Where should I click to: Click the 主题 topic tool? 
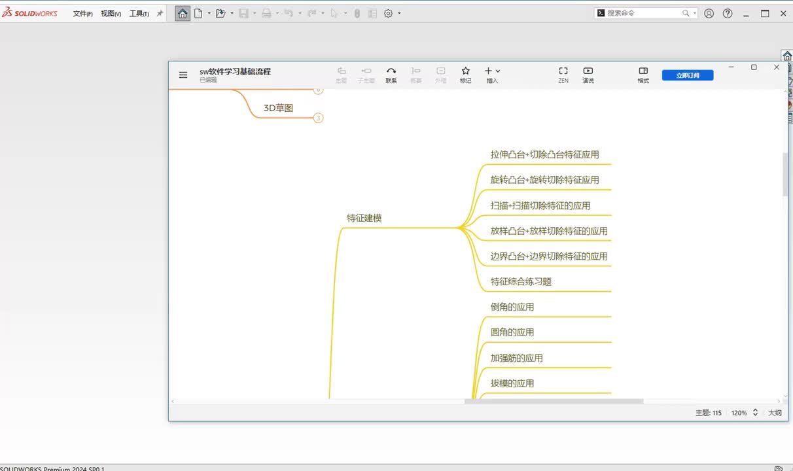341,75
